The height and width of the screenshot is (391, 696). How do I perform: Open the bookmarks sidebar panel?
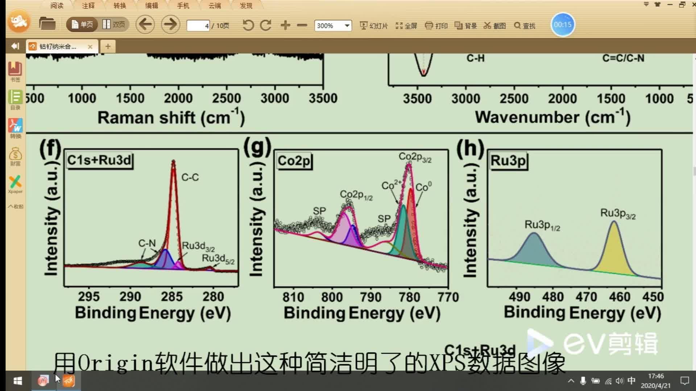(x=15, y=71)
